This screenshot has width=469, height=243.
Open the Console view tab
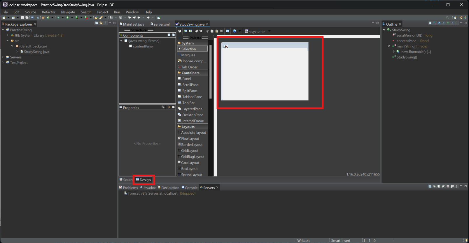[x=190, y=188]
